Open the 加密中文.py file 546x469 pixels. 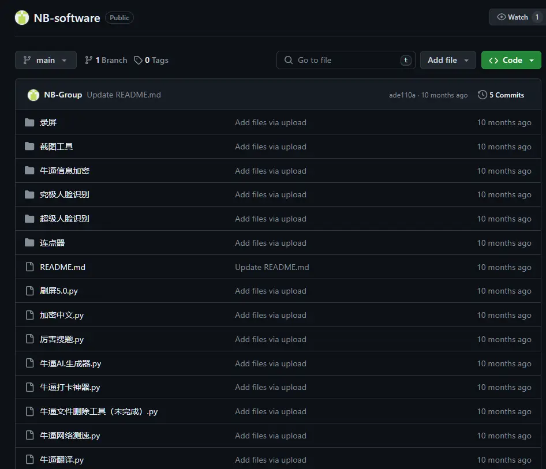pyautogui.click(x=62, y=315)
